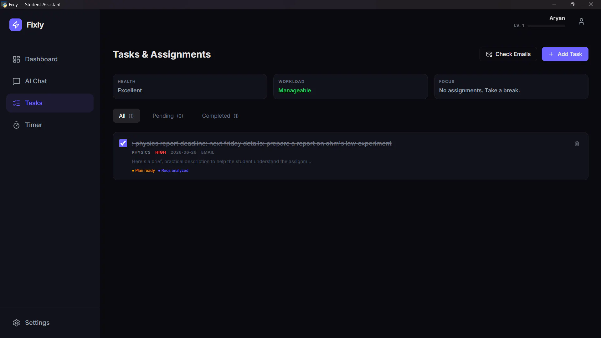Viewport: 601px width, 338px height.
Task: Click the level progress bar under Aryan
Action: (x=546, y=26)
